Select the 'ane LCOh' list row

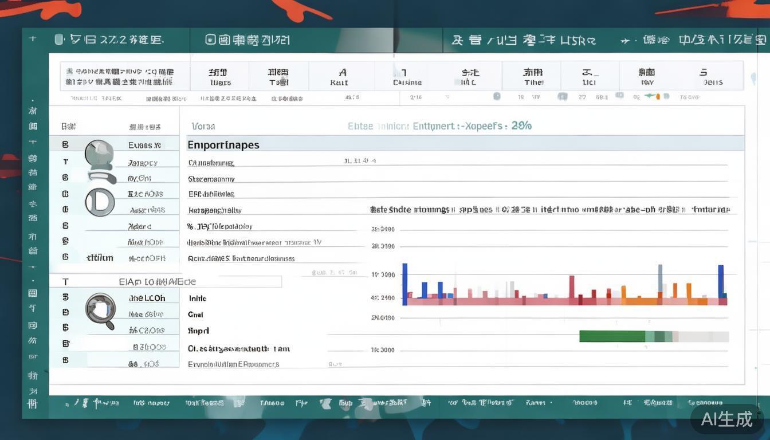point(147,298)
